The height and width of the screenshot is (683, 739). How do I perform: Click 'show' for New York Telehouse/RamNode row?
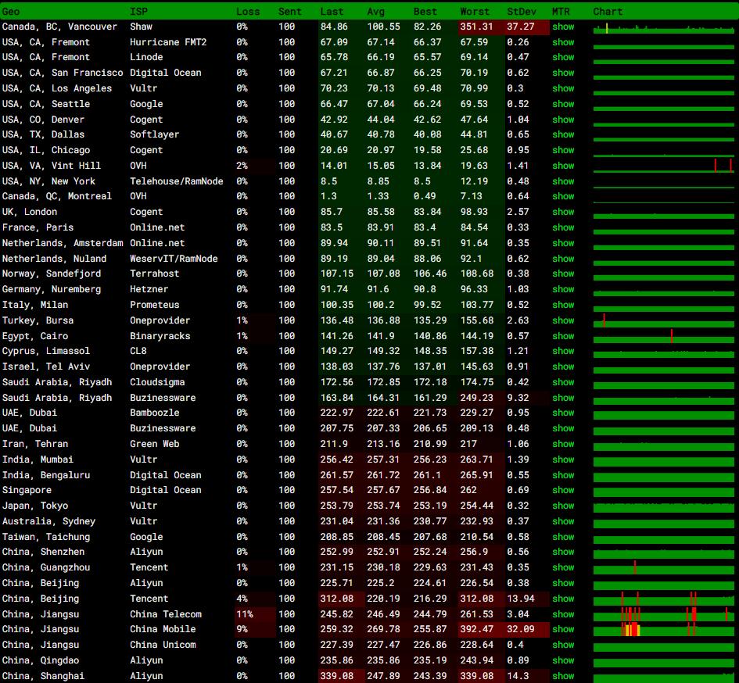(x=563, y=181)
